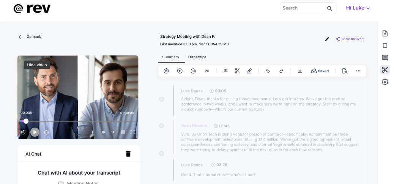Open find in transcript search tool
Screen dimensions: 394x184
[x=345, y=71]
